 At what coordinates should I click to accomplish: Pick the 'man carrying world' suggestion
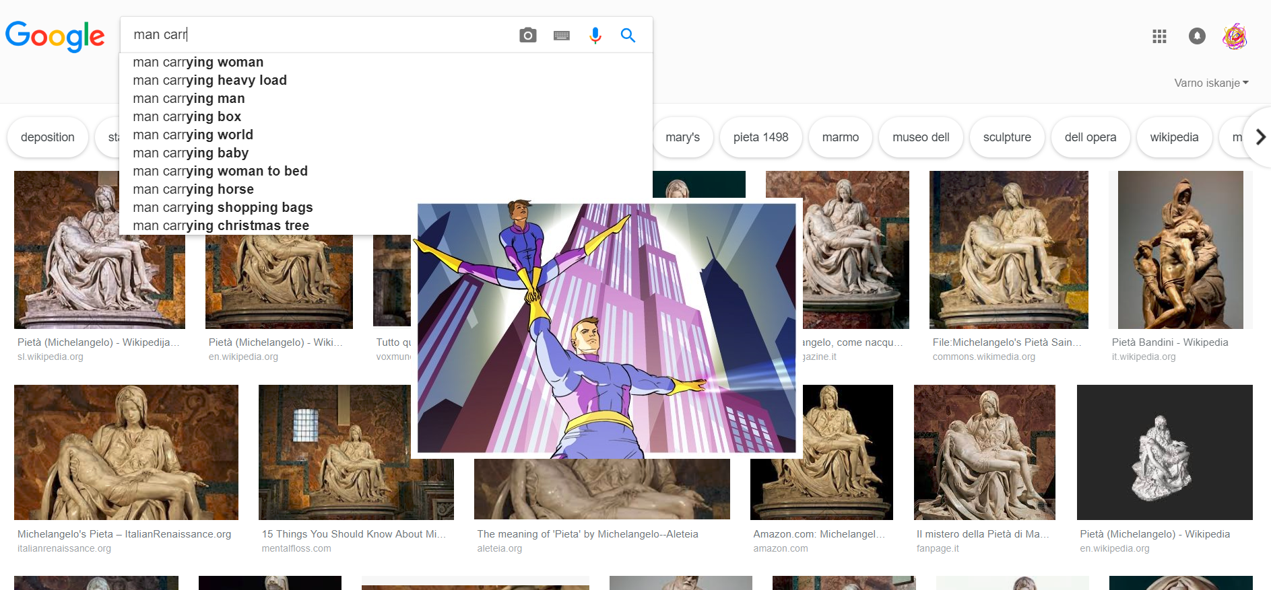pos(193,135)
